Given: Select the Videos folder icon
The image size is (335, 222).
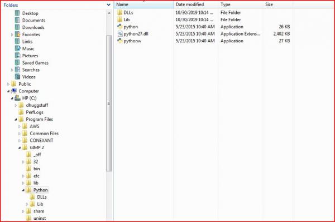Looking at the screenshot, I should point(17,77).
